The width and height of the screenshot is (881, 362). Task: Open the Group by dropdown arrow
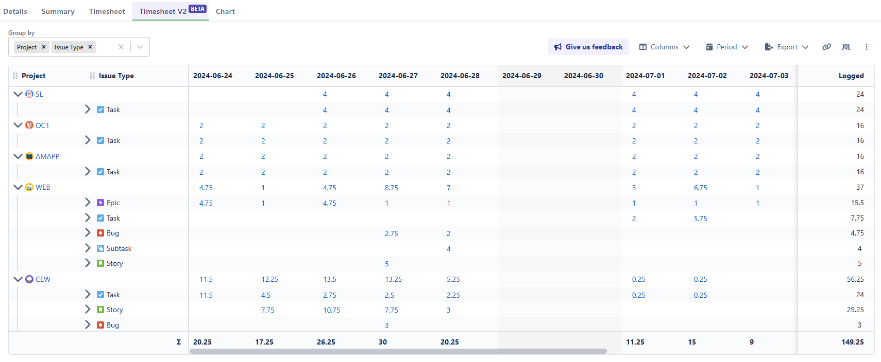tap(140, 47)
